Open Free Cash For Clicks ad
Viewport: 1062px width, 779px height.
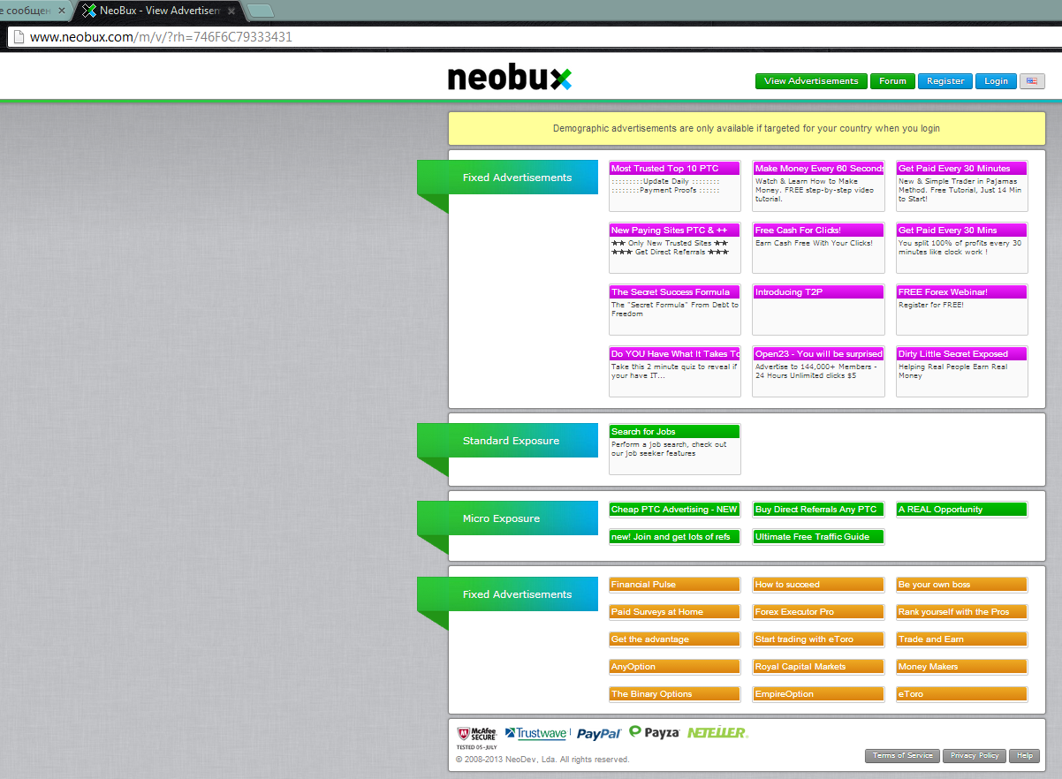[818, 247]
